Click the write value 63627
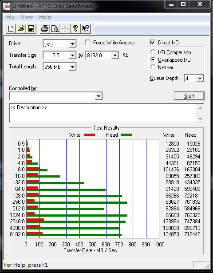Viewport: 213px width, 273px height. [172, 202]
